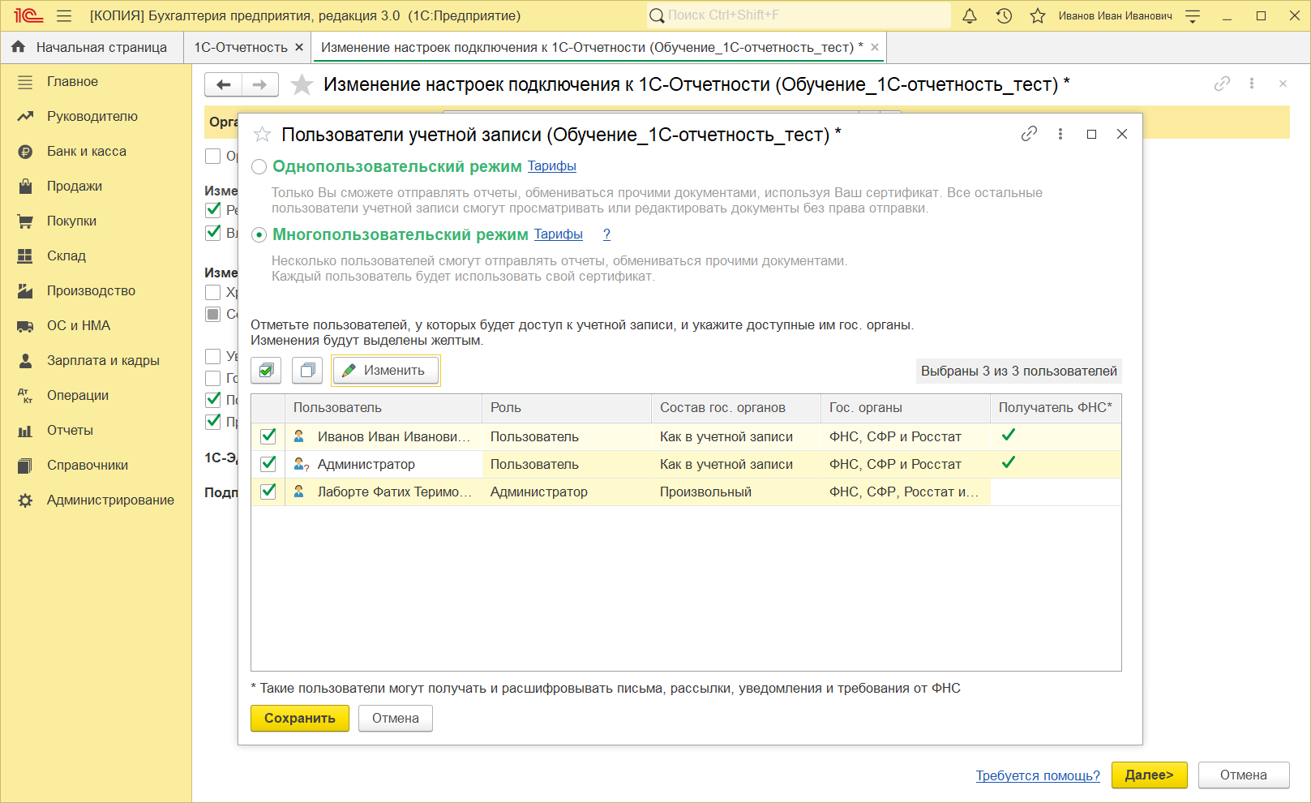Open the question mark help link
The image size is (1311, 803).
coord(606,234)
